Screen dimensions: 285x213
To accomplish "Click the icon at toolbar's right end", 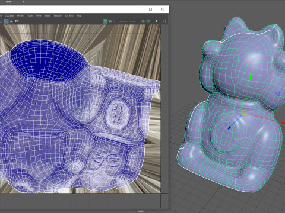I will tap(164, 21).
